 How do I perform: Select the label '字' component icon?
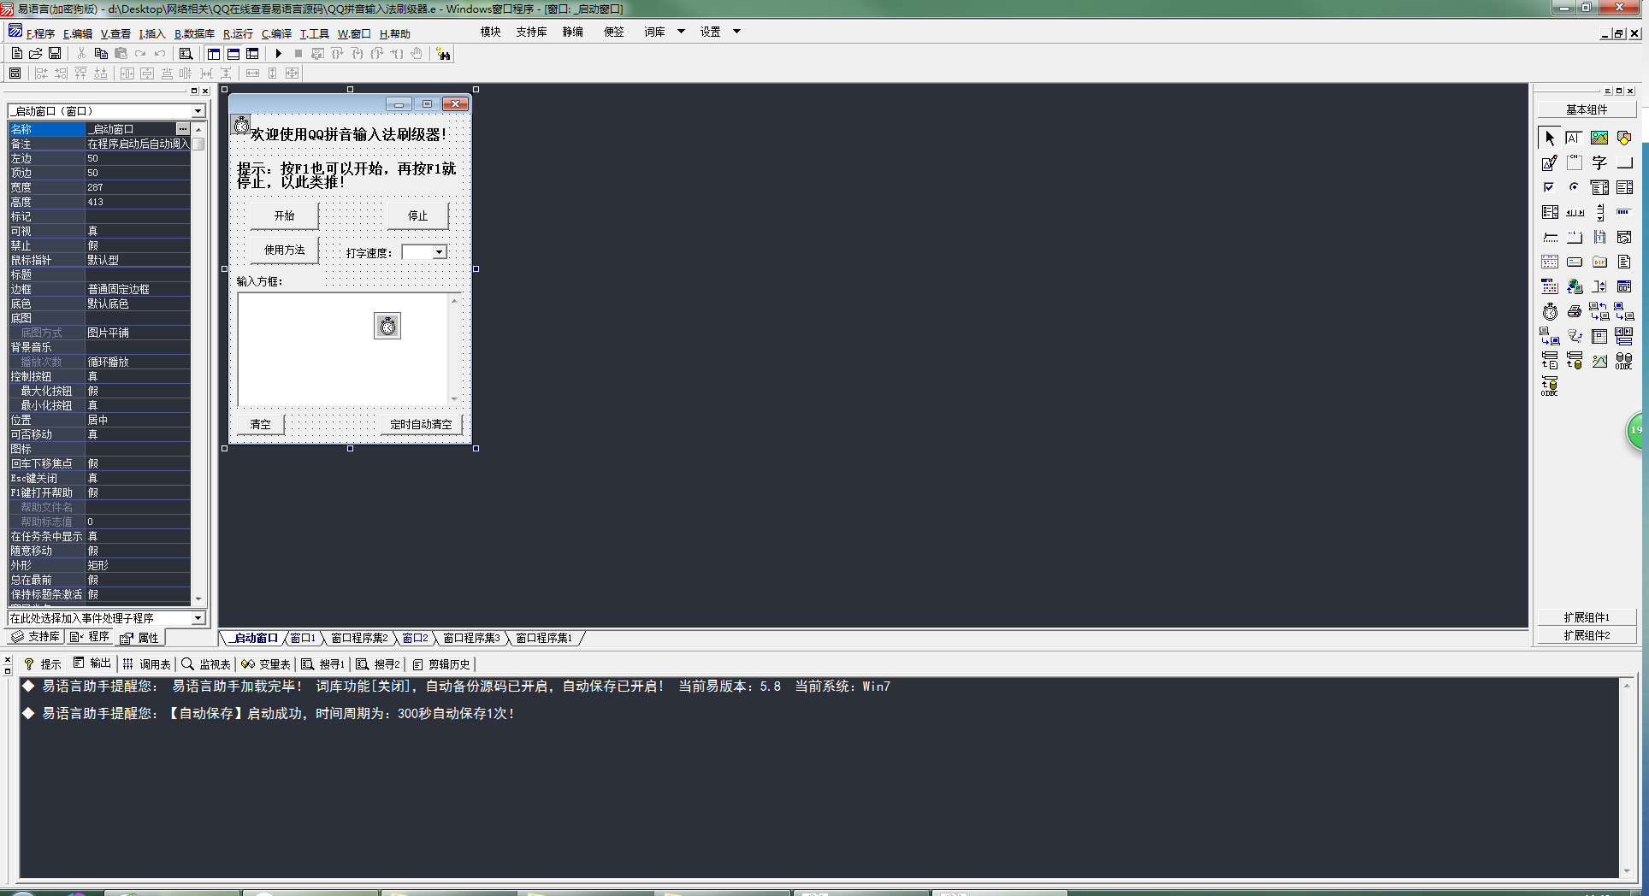pyautogui.click(x=1599, y=162)
